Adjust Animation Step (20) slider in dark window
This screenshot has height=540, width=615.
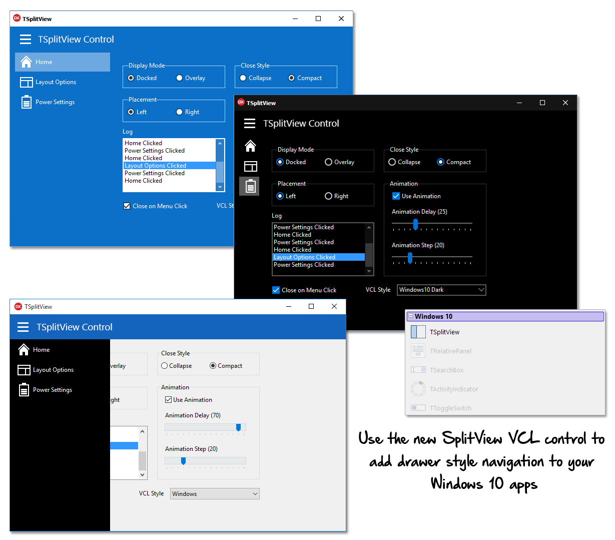tap(410, 257)
